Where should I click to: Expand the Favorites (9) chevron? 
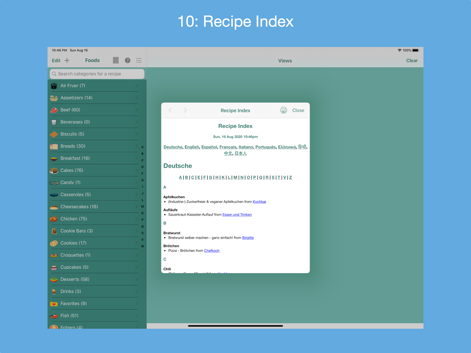[x=137, y=304]
